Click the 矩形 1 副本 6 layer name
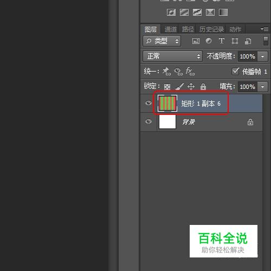 pos(201,104)
